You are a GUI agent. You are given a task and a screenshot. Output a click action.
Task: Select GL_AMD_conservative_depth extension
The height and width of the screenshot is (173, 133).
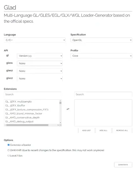pos(22,118)
